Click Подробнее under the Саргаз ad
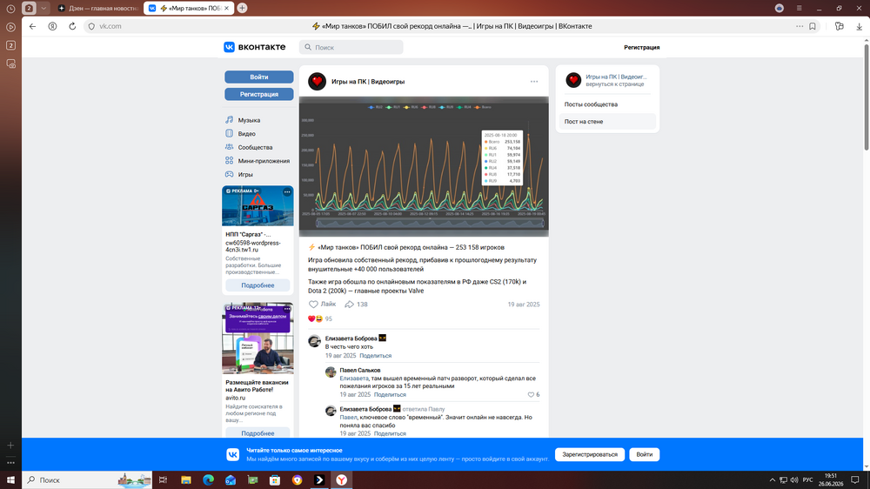Screen dimensions: 870x489 click(258, 285)
